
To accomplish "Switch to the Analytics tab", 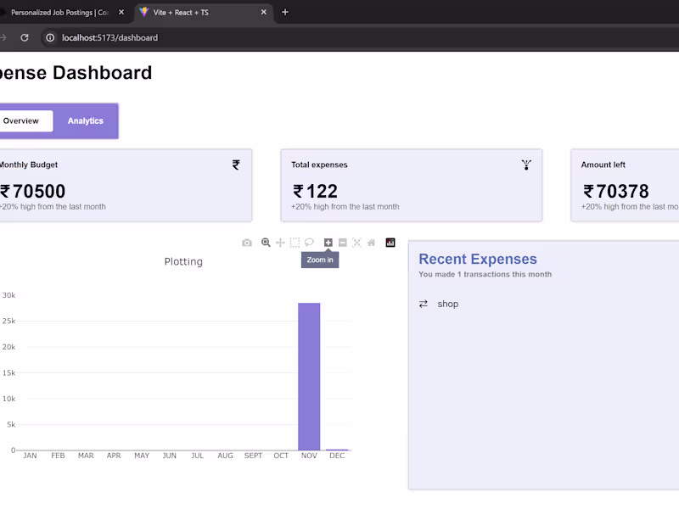I will (x=85, y=120).
